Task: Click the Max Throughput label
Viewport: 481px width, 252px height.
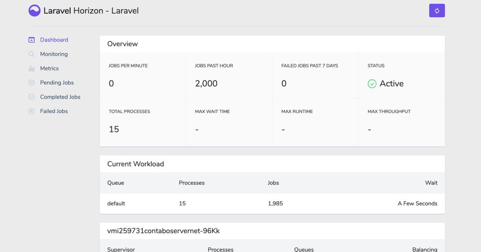Action: [x=389, y=112]
